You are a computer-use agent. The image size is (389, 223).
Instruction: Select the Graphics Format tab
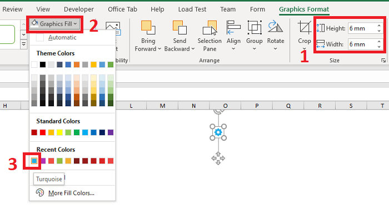304,9
